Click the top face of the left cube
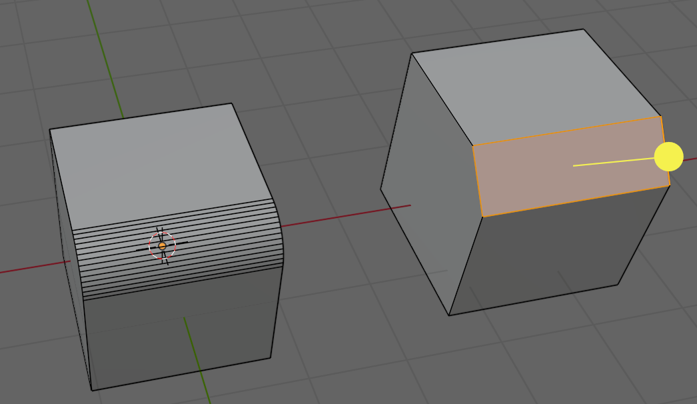The width and height of the screenshot is (697, 404). (160, 167)
